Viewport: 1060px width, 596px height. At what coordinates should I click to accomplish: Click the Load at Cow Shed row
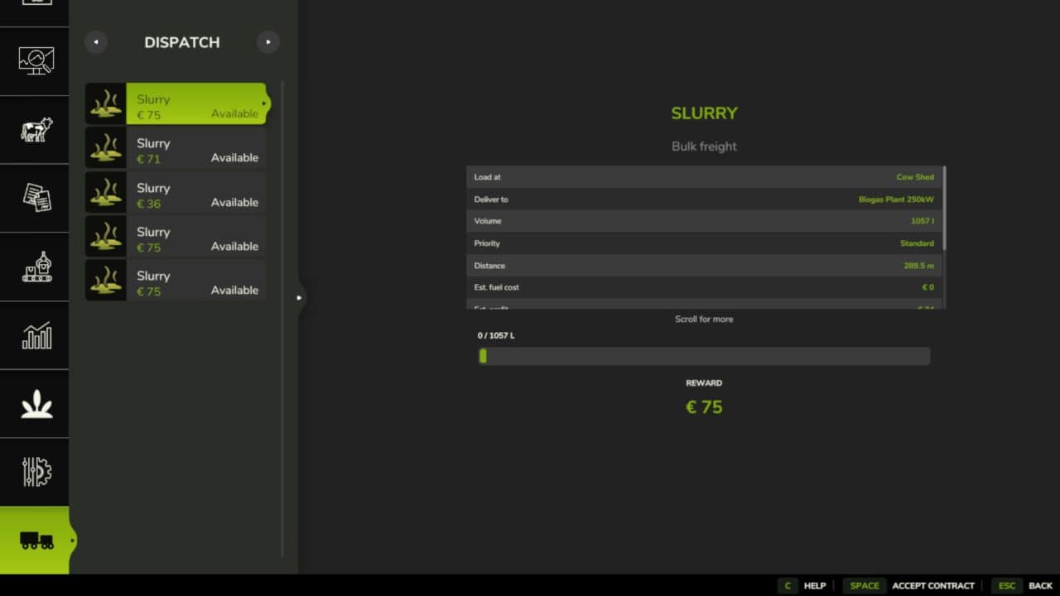click(704, 177)
